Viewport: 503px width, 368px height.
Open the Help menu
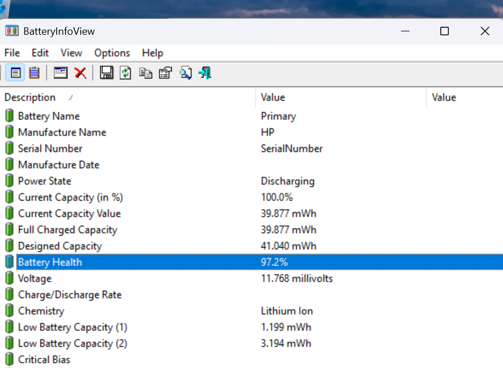click(152, 53)
